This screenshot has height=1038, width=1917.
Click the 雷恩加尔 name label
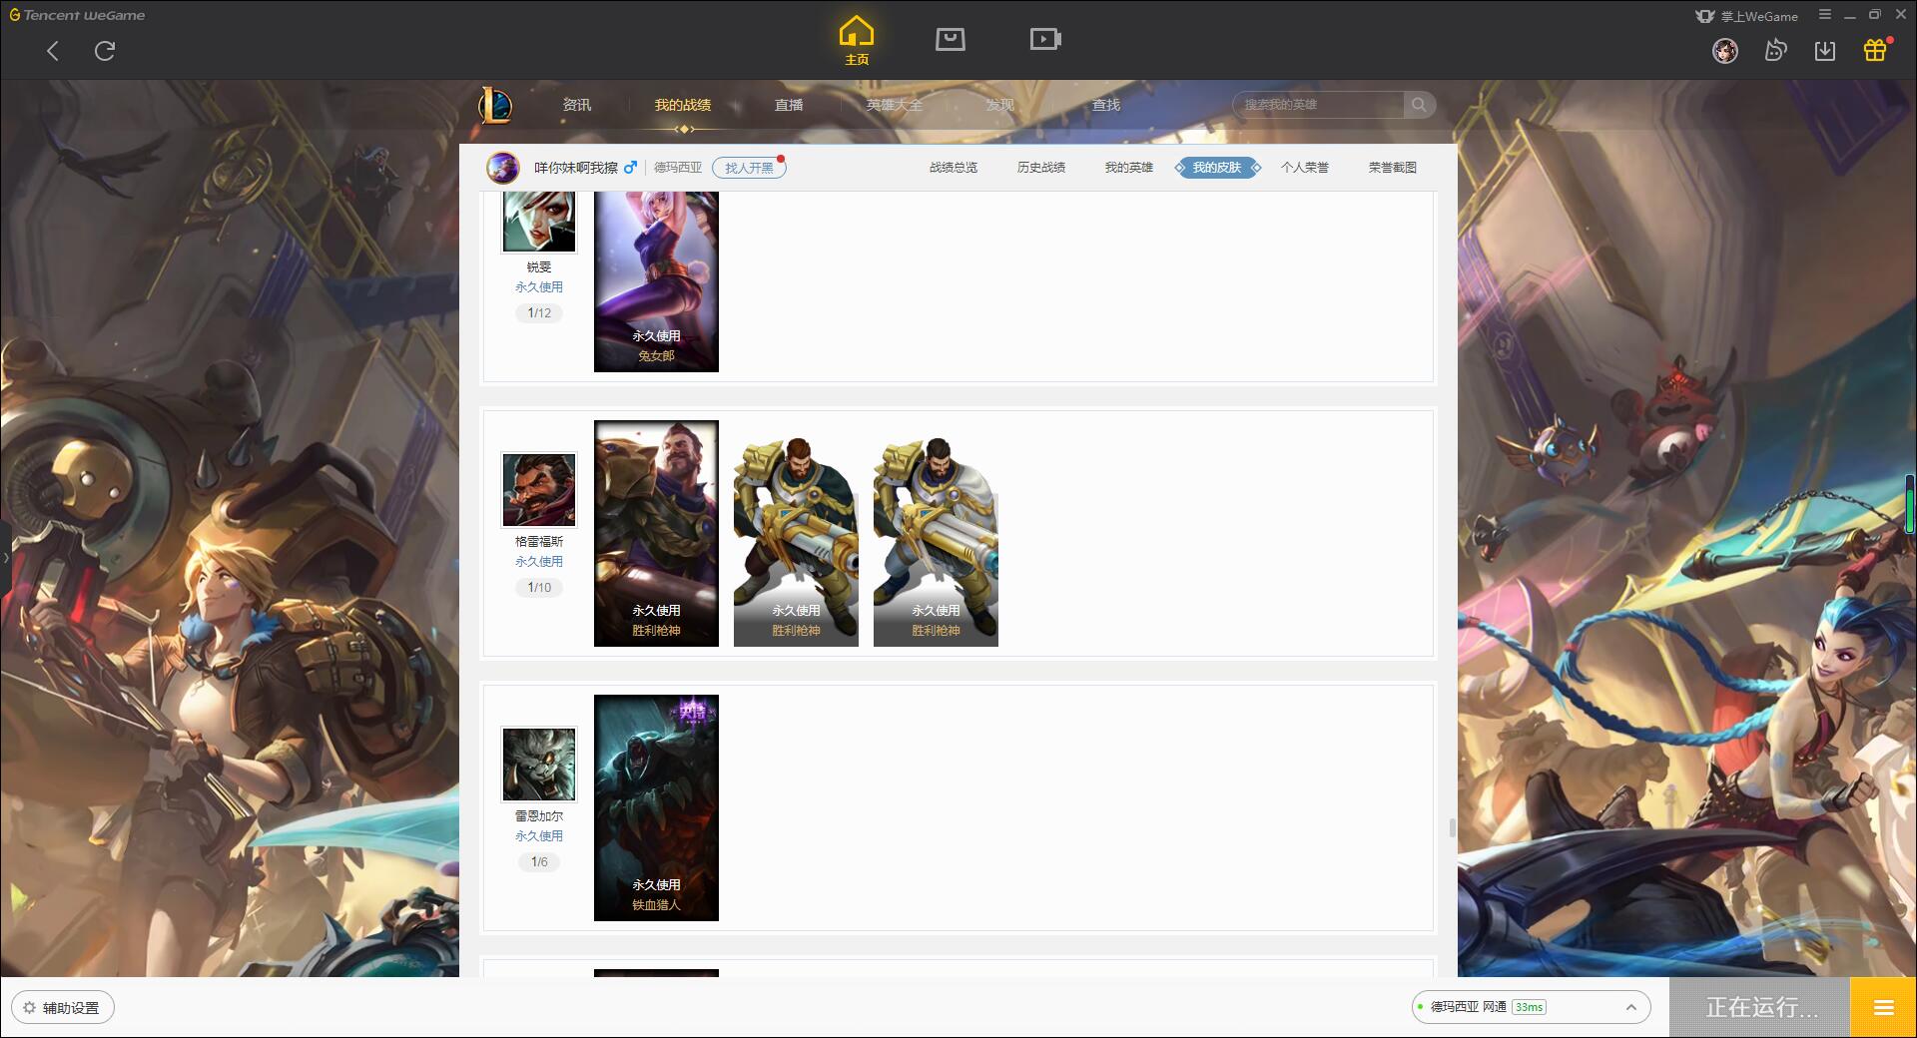[x=539, y=816]
